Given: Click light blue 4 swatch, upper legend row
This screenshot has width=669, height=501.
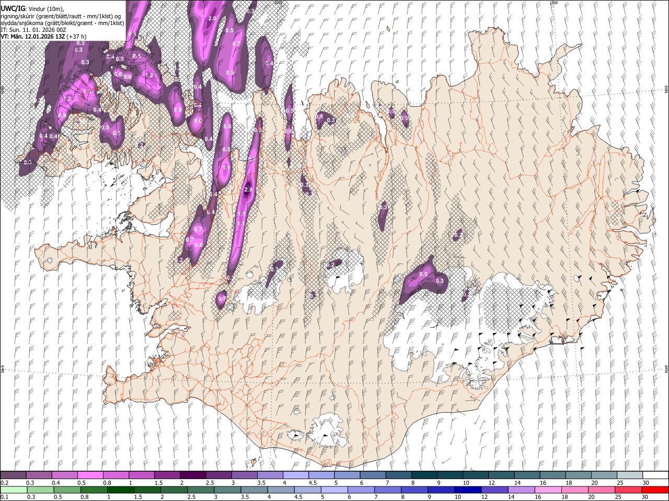Looking at the screenshot, I should pyautogui.click(x=295, y=475).
